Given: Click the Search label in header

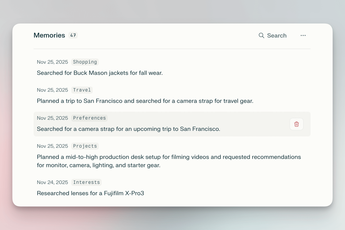Looking at the screenshot, I should (277, 35).
